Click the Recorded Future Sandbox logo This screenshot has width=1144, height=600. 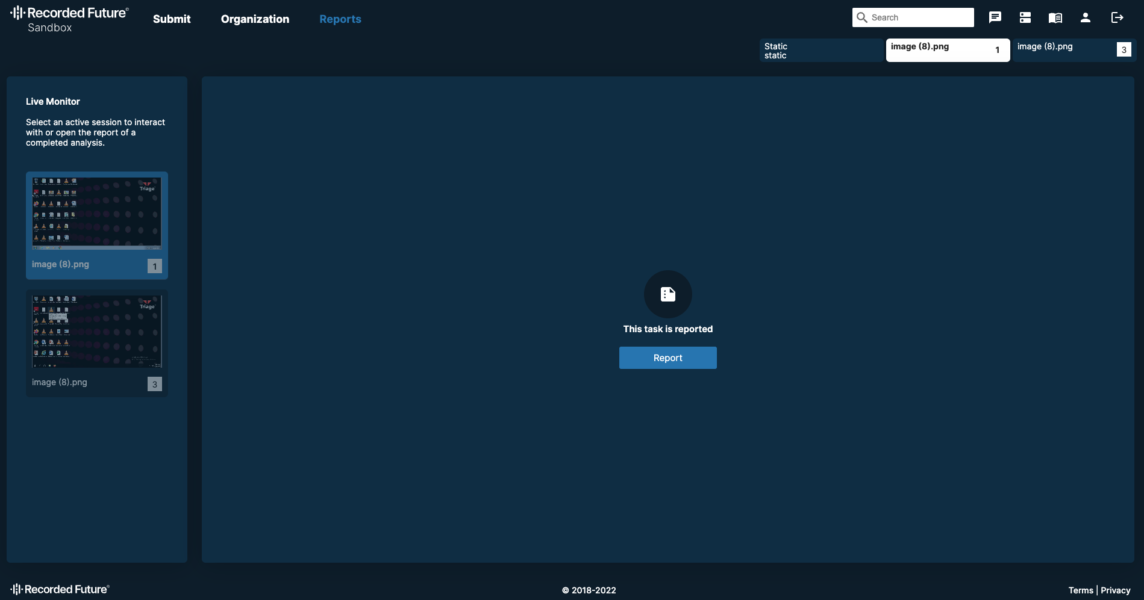(69, 19)
